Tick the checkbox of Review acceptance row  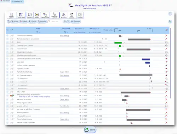click(7, 39)
